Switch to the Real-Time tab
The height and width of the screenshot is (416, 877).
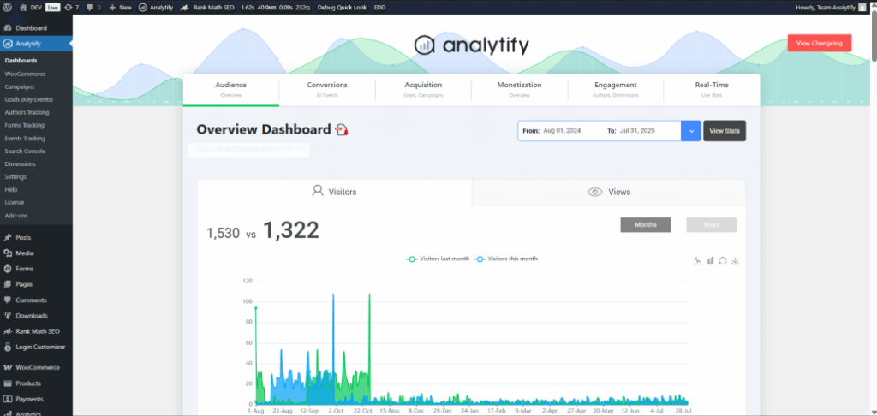pyautogui.click(x=712, y=90)
